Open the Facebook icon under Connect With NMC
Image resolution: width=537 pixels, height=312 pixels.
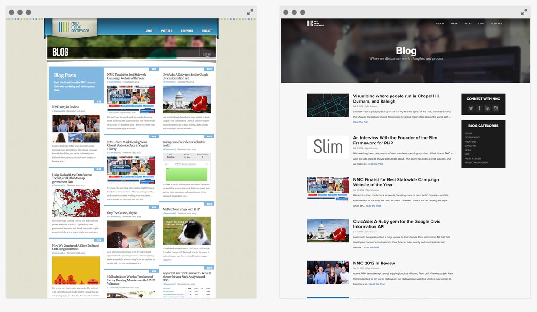tap(479, 108)
